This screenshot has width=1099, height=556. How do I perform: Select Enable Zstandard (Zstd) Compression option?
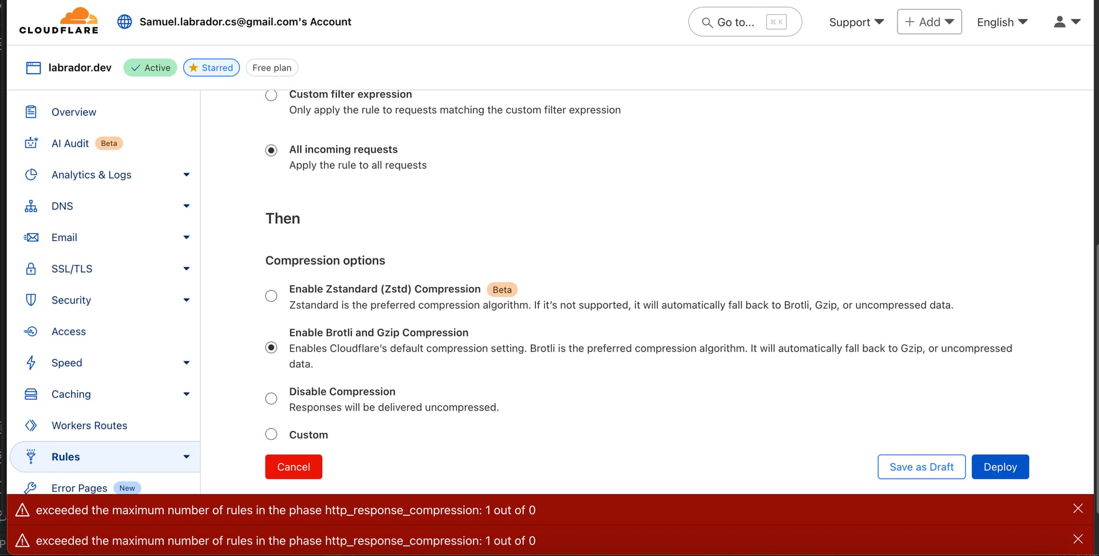[271, 296]
